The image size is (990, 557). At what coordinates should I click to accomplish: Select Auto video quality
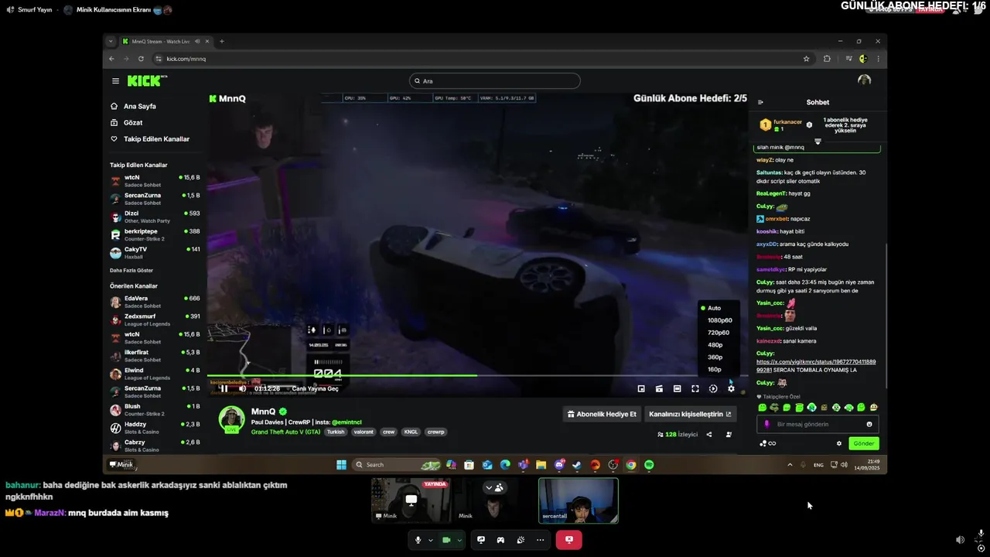tap(715, 308)
